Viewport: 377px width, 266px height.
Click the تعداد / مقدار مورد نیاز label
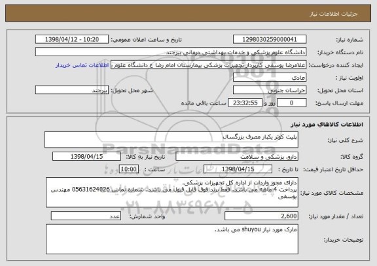pyautogui.click(x=336, y=216)
